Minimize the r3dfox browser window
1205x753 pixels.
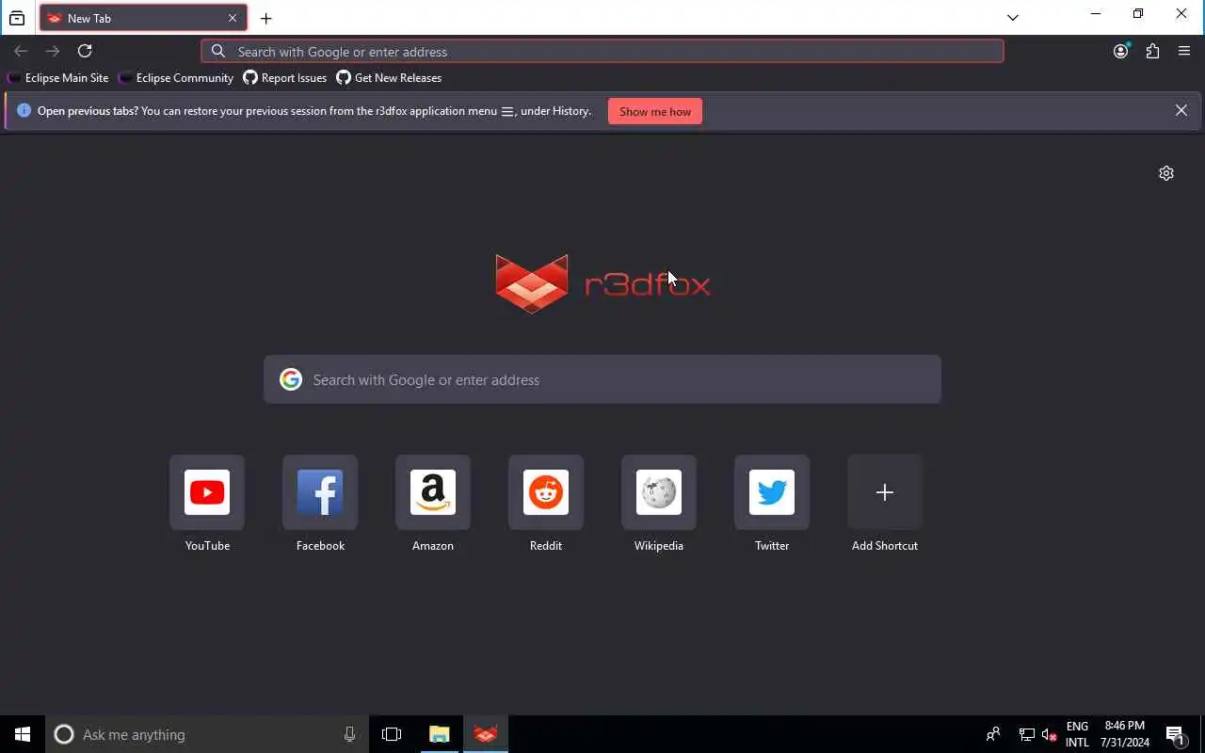[1095, 14]
